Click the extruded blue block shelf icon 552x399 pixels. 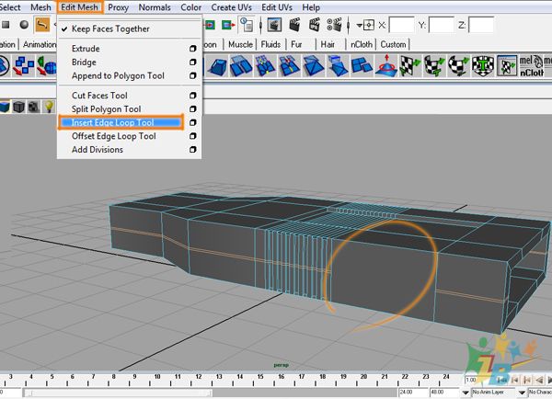click(x=217, y=66)
